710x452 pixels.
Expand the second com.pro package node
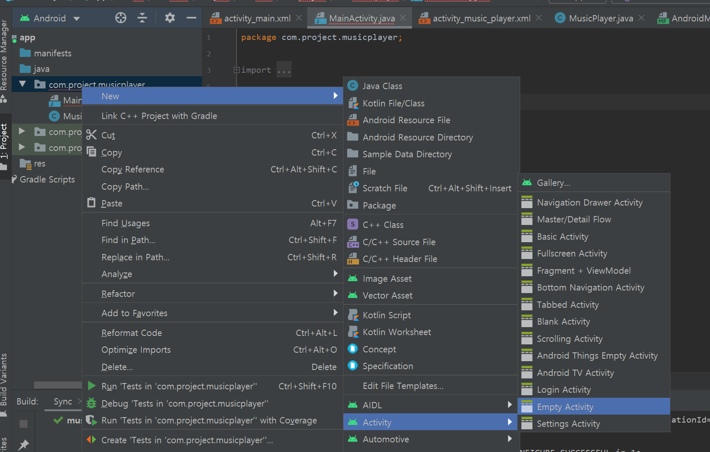22,132
